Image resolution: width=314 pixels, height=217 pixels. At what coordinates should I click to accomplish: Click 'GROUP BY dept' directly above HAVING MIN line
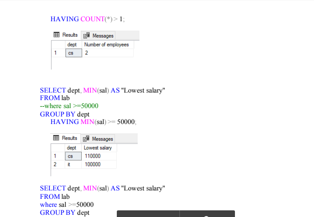point(65,114)
